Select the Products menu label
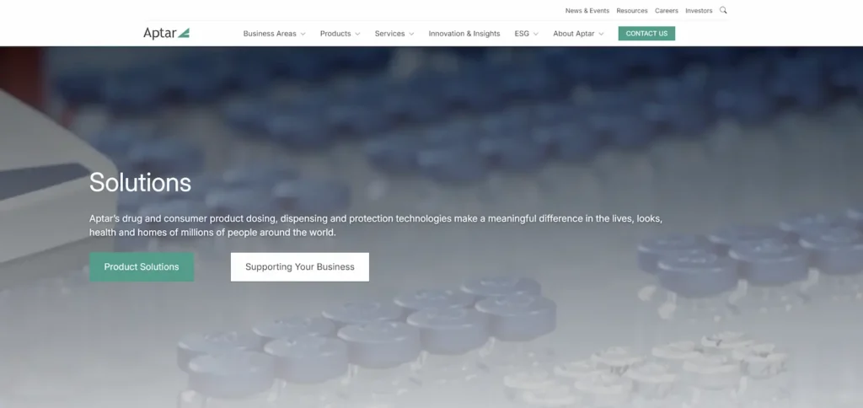This screenshot has width=863, height=408. tap(335, 34)
